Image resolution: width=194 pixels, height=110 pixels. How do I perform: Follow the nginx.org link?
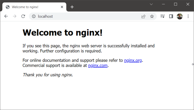coord(133,60)
